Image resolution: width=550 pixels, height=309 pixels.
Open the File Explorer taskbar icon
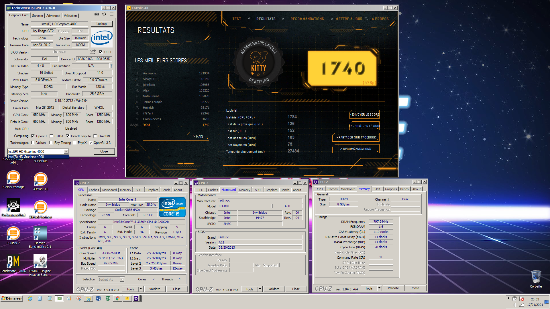(89, 298)
